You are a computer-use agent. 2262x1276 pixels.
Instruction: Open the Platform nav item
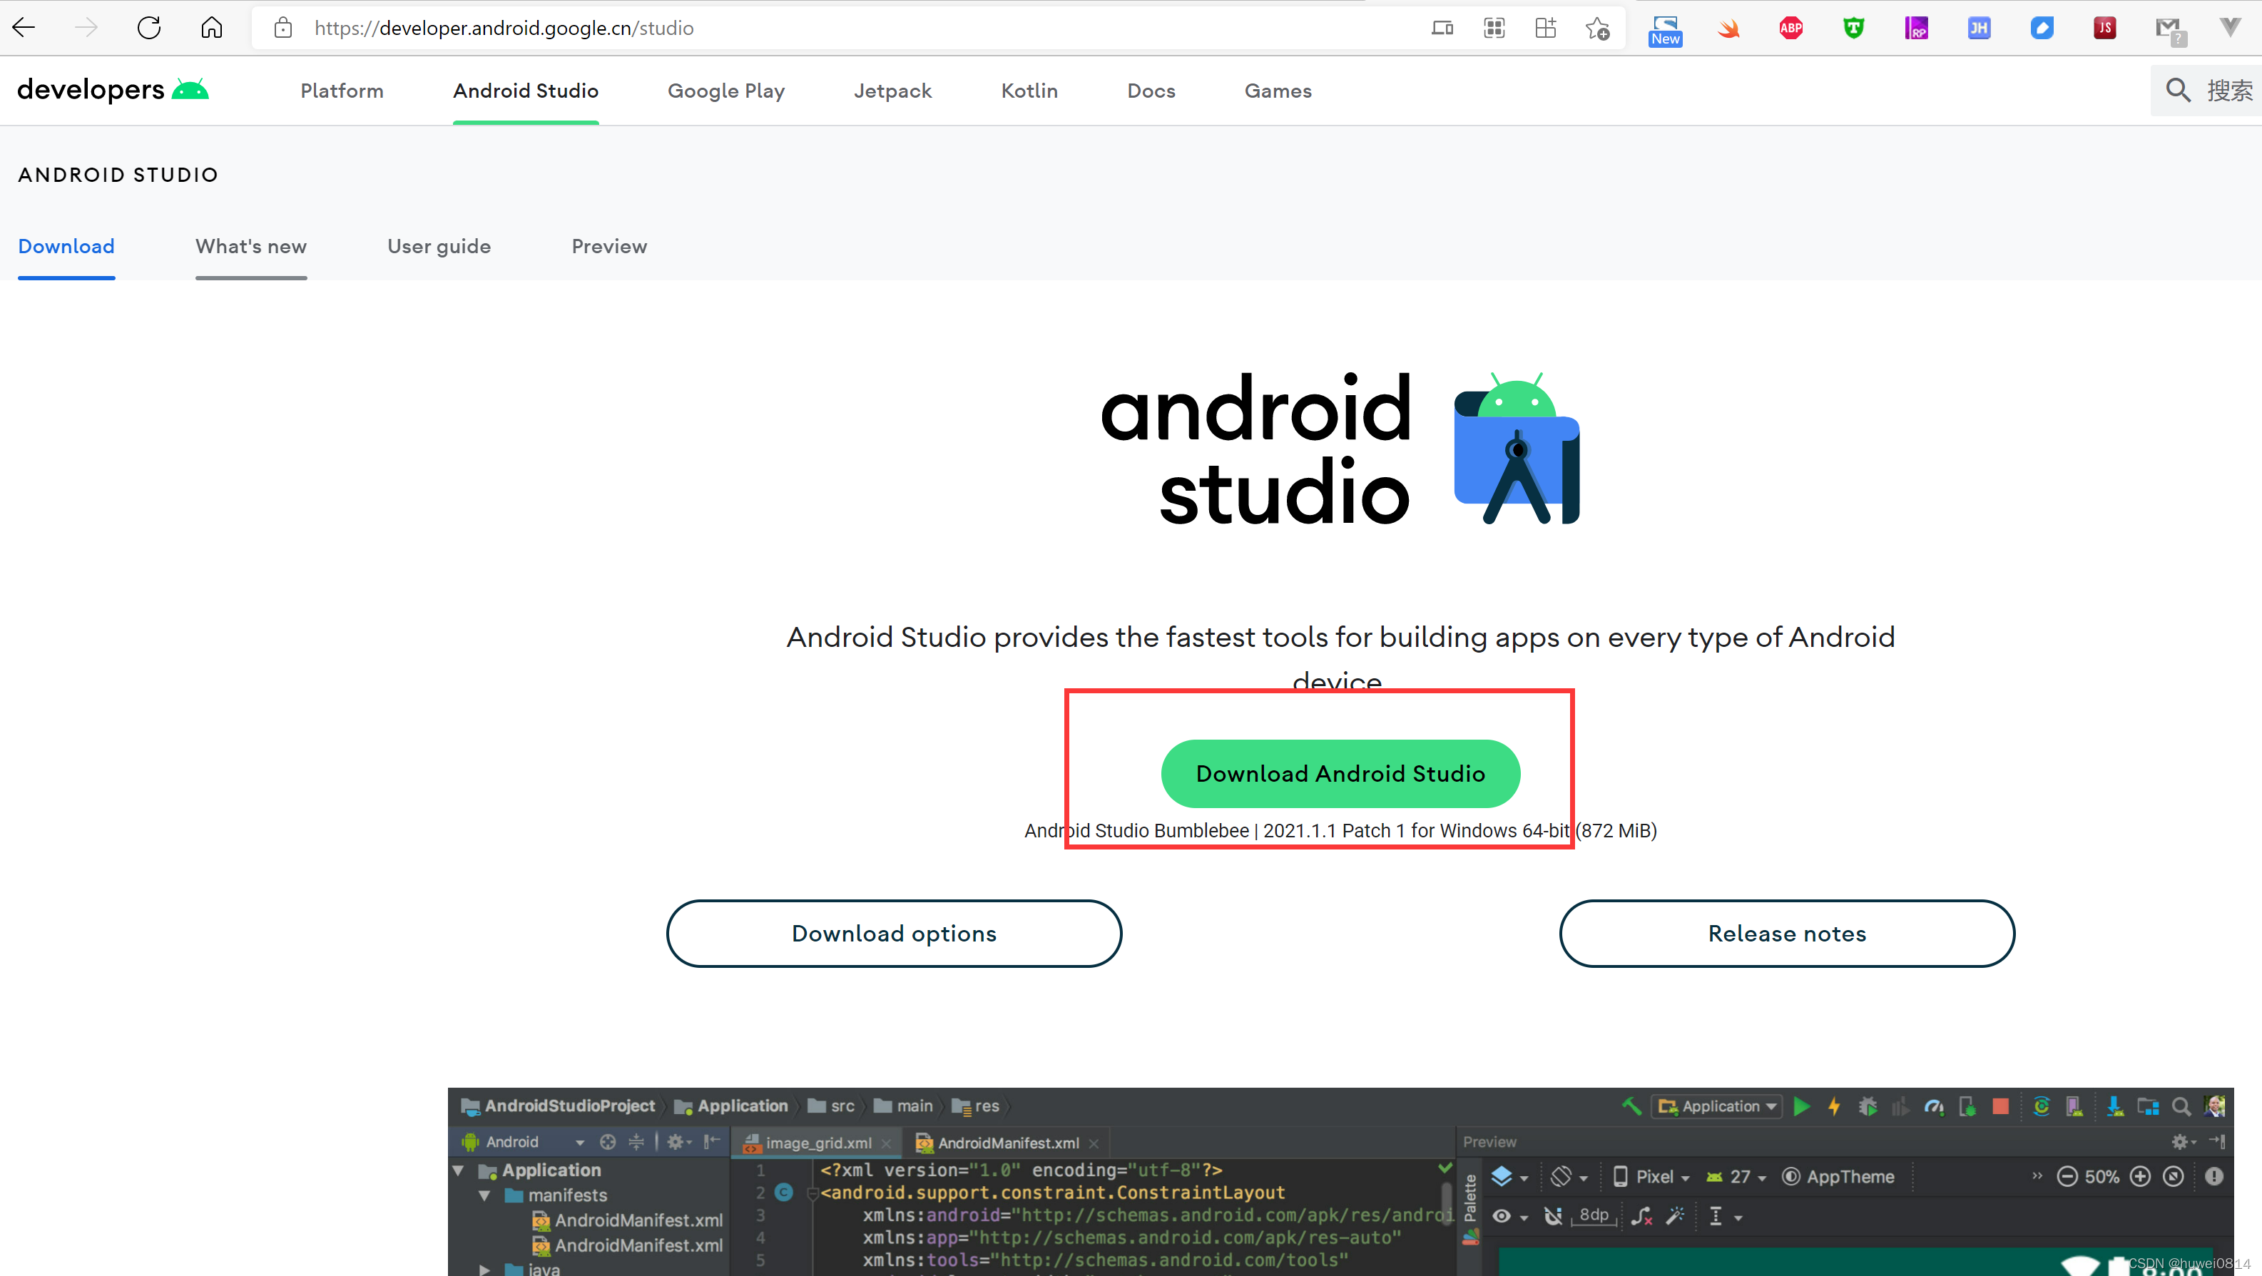(342, 91)
